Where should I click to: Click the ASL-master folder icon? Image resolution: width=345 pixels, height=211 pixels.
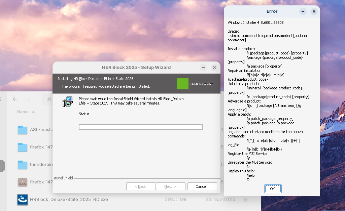[23, 130]
